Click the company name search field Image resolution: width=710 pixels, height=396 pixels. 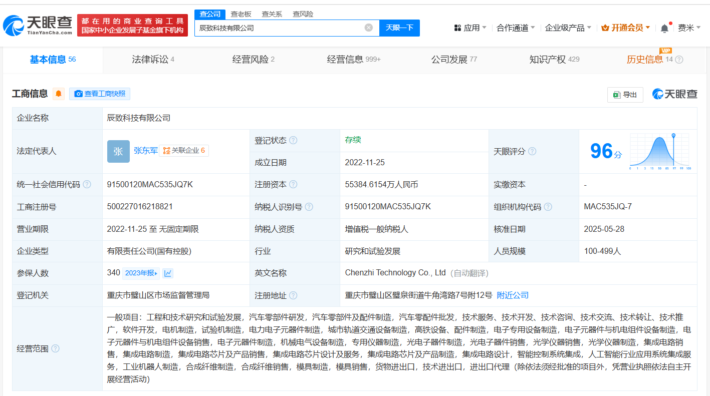pos(278,28)
